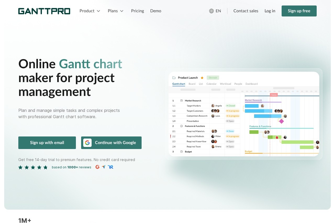
Task: Click the Capterra review icon
Action: click(x=104, y=167)
